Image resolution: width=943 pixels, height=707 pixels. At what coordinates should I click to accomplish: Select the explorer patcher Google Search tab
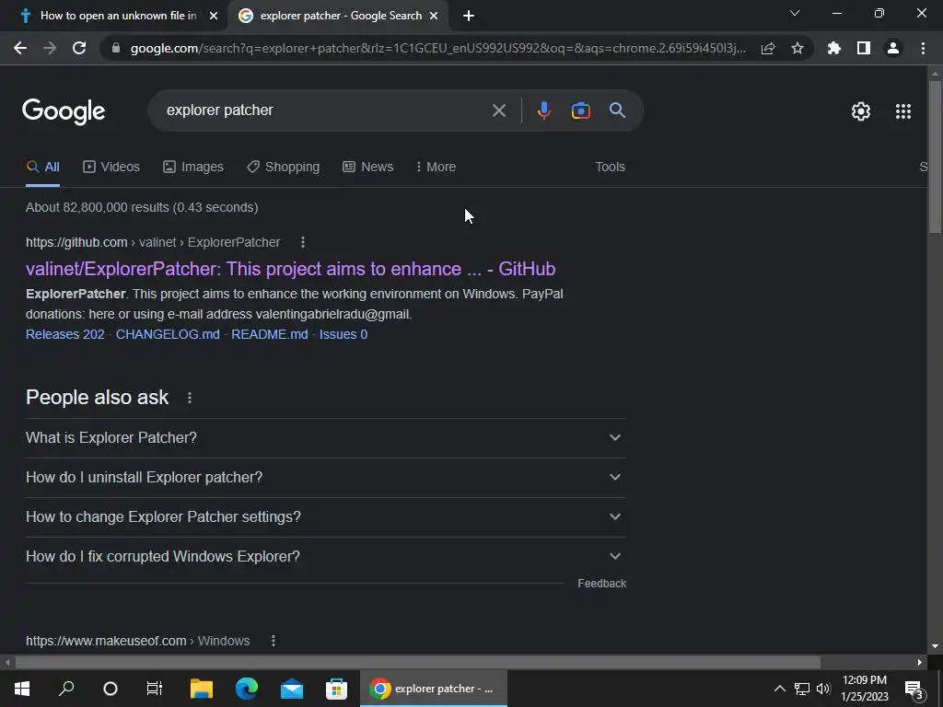click(x=337, y=16)
